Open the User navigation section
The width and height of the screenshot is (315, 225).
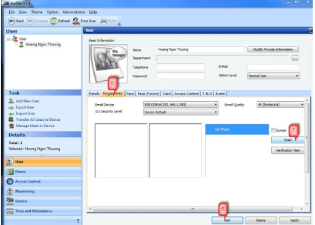(x=43, y=162)
